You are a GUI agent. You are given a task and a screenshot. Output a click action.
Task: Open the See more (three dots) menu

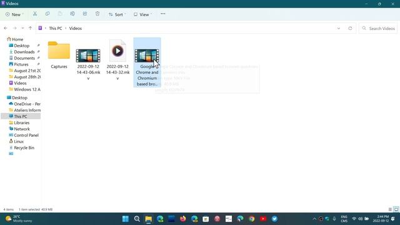point(163,14)
